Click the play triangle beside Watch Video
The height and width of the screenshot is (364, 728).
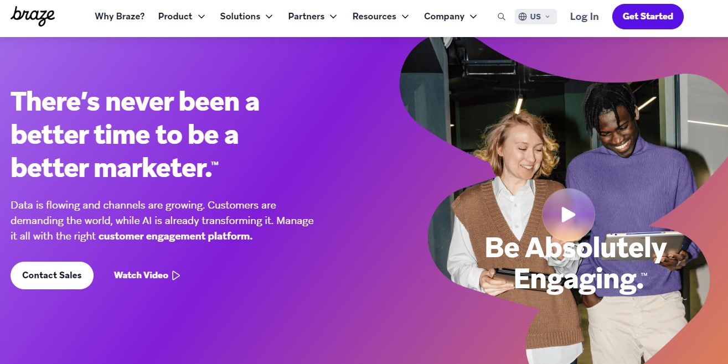point(176,275)
